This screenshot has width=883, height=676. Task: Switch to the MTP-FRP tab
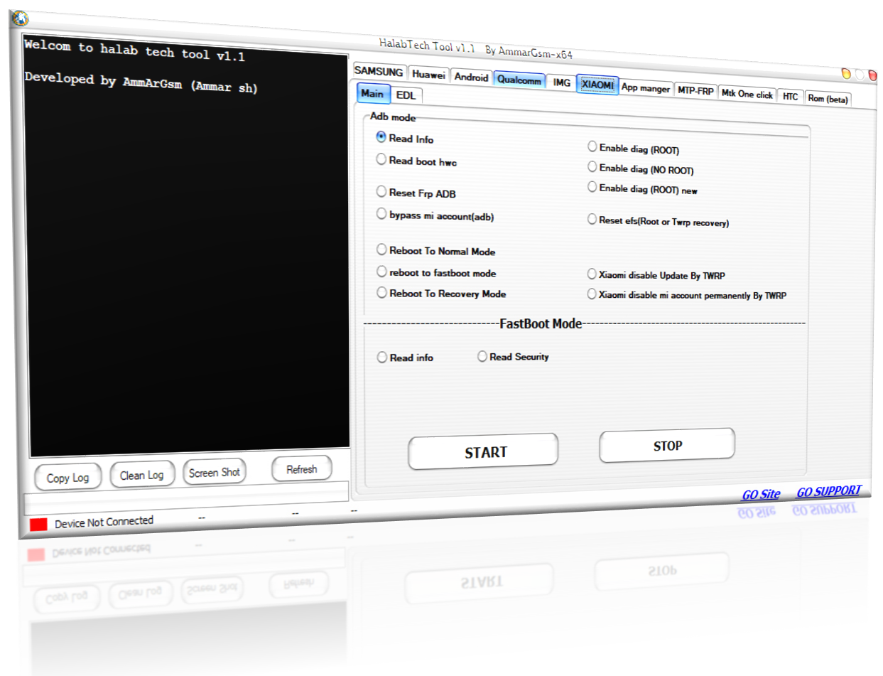click(695, 91)
